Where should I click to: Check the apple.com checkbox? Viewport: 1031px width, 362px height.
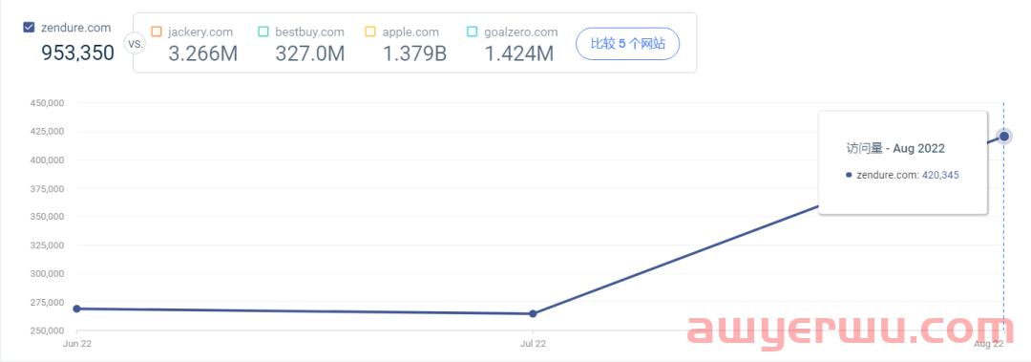coord(370,32)
